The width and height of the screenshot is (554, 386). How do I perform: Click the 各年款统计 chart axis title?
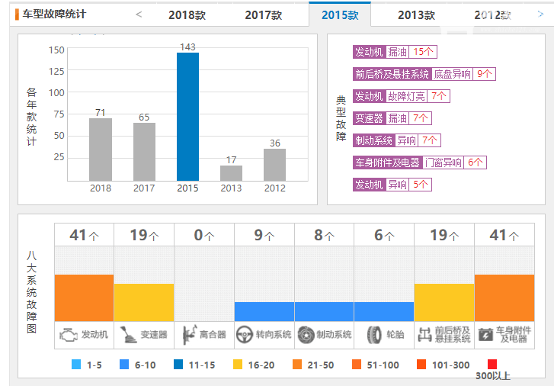coord(31,117)
